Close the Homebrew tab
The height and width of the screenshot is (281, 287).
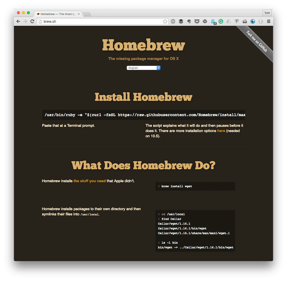pyautogui.click(x=79, y=14)
